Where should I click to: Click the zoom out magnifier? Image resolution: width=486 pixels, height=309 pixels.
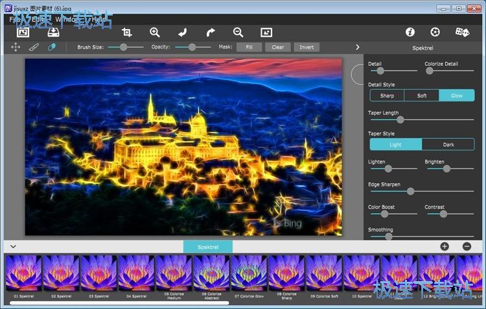point(238,32)
